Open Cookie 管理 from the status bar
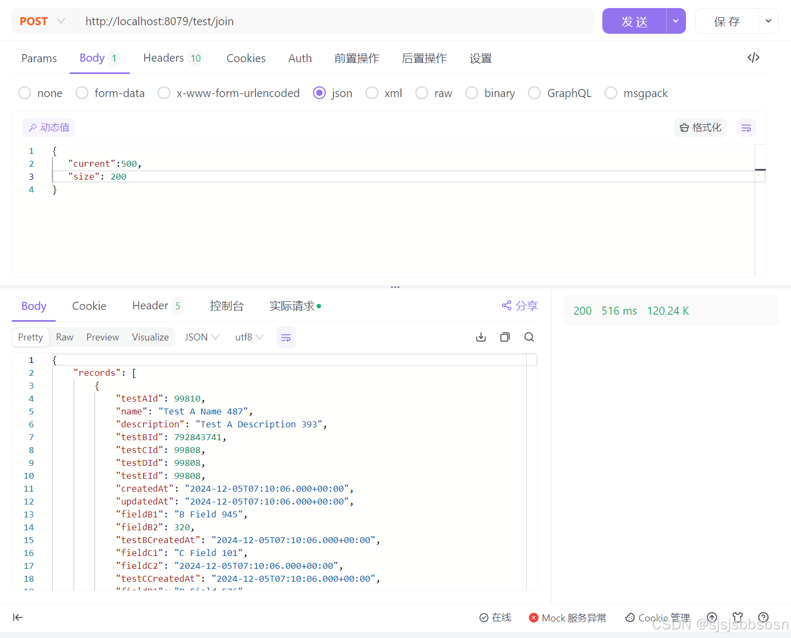 click(x=658, y=618)
